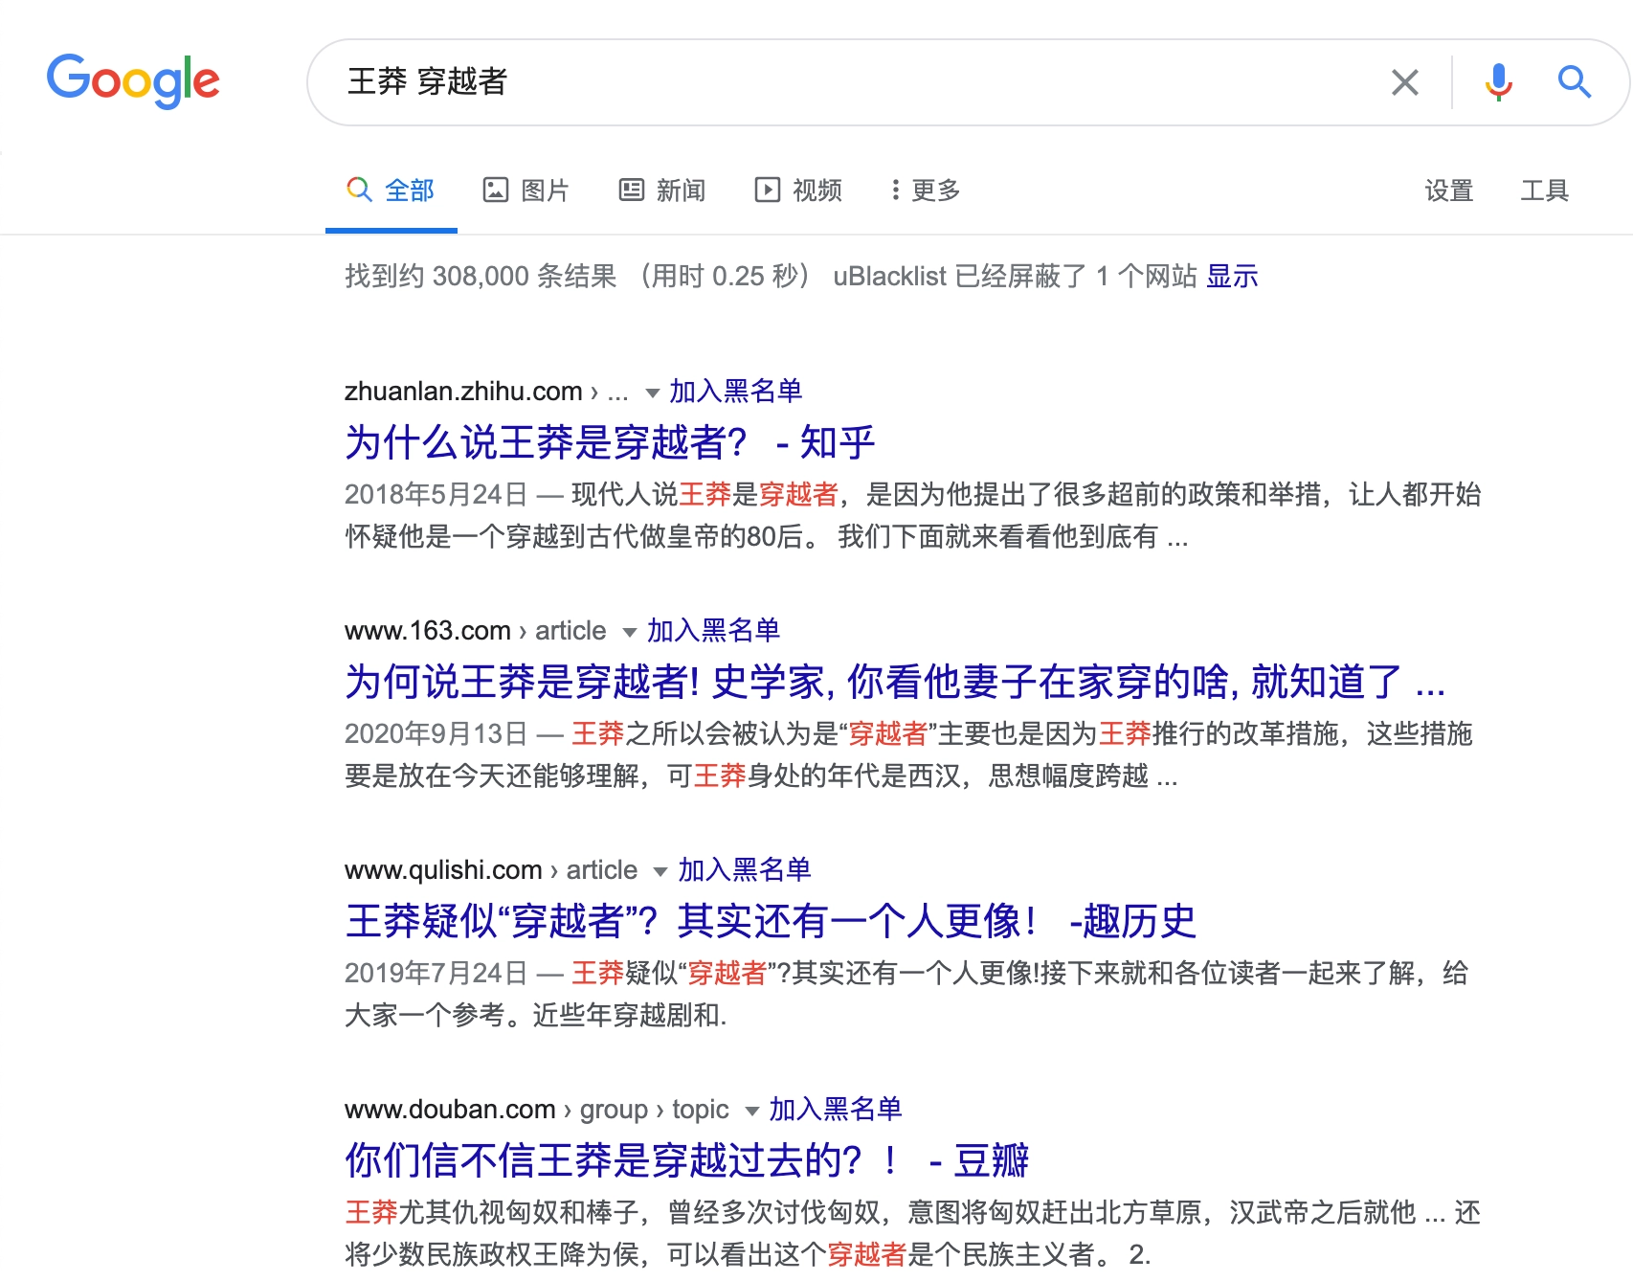Click the snippet dated 2019年7月24日

point(906,994)
